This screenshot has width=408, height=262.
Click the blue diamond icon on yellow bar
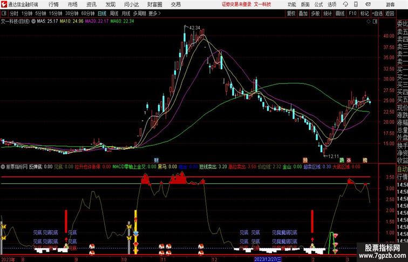[x=136, y=233]
